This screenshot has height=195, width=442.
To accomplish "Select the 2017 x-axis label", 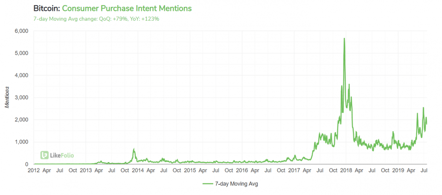I will (294, 171).
